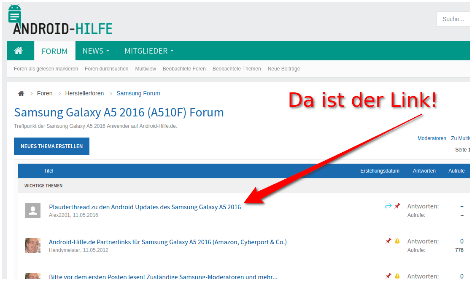Open 'Foren durchsuchen'
Image resolution: width=472 pixels, height=281 pixels.
[x=107, y=69]
